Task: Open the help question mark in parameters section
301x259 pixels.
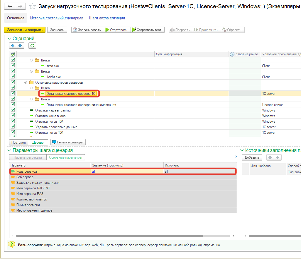Action: click(236, 157)
